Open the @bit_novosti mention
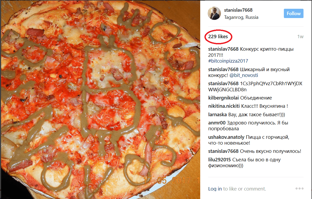The height and width of the screenshot is (199, 312). pos(244,75)
